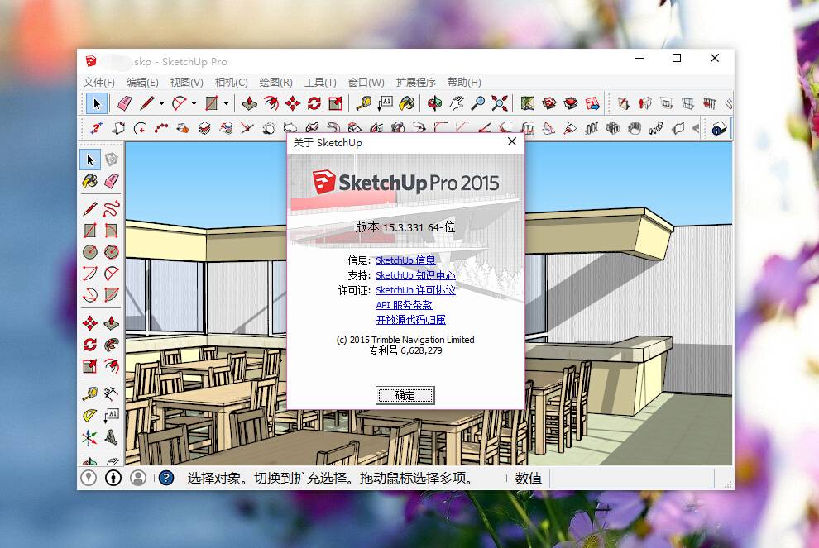Viewport: 819px width, 548px height.
Task: Open the API 服务条款 link
Action: pos(404,305)
